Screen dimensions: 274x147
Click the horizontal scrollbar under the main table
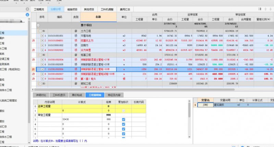pos(135,90)
